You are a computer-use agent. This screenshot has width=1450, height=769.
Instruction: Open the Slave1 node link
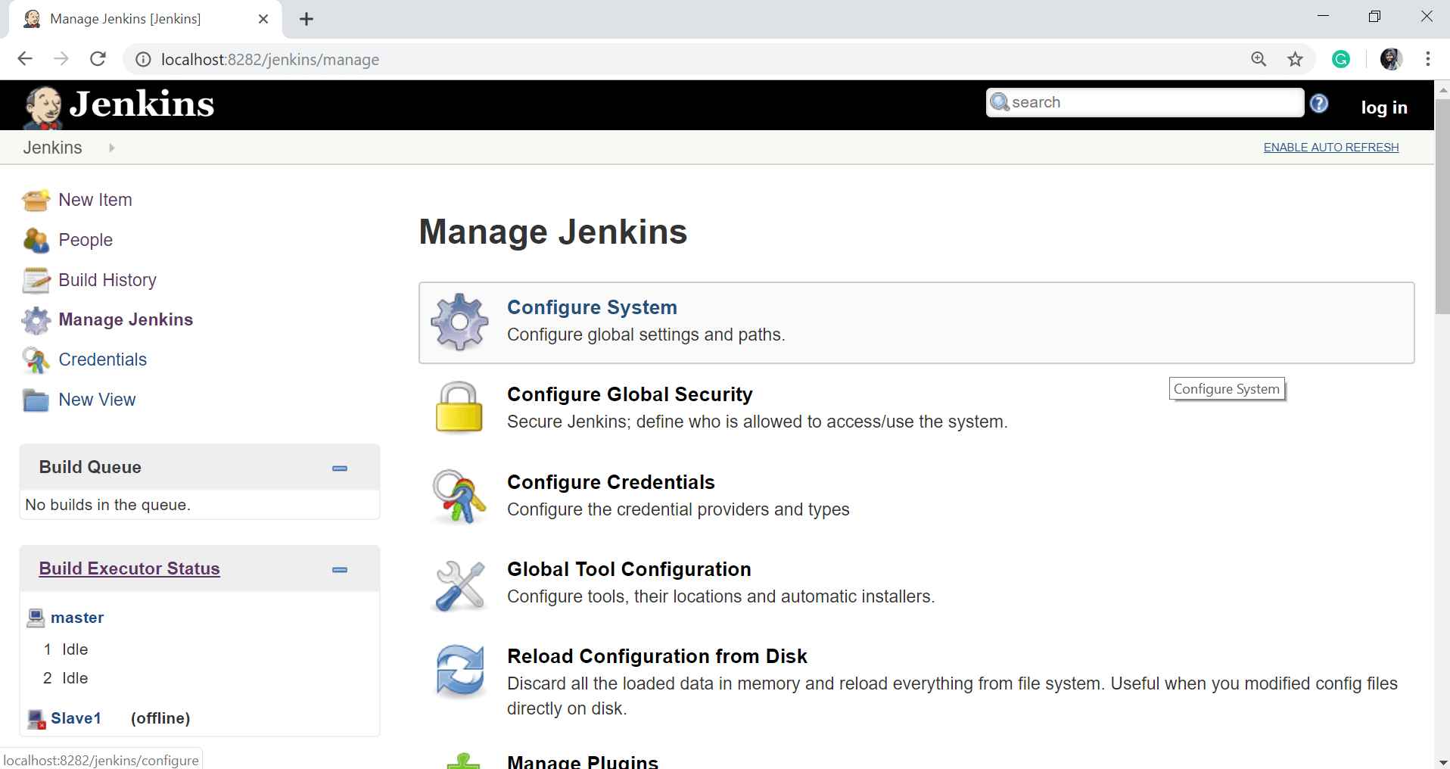pyautogui.click(x=76, y=718)
